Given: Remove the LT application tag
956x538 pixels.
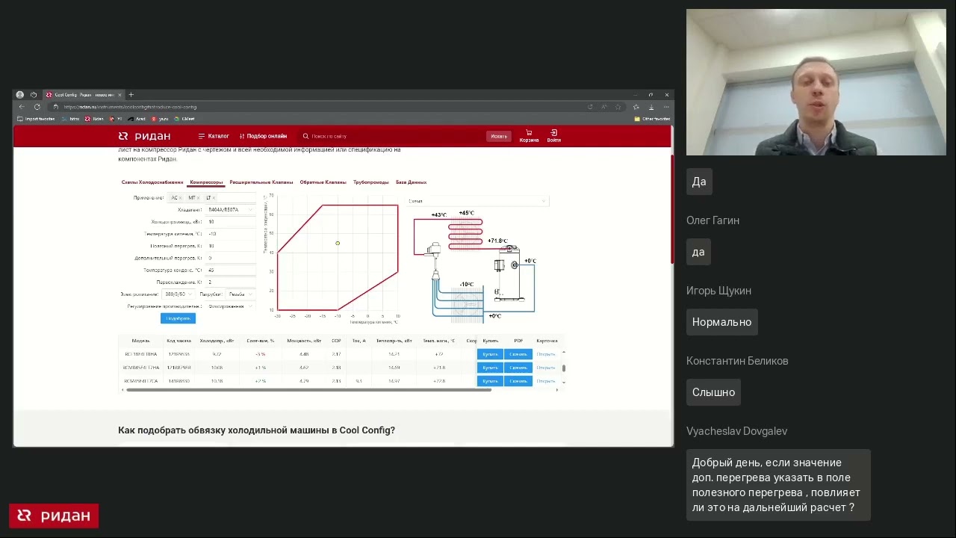Looking at the screenshot, I should pos(214,198).
